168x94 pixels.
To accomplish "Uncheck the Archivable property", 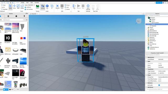I will tap(159, 85).
